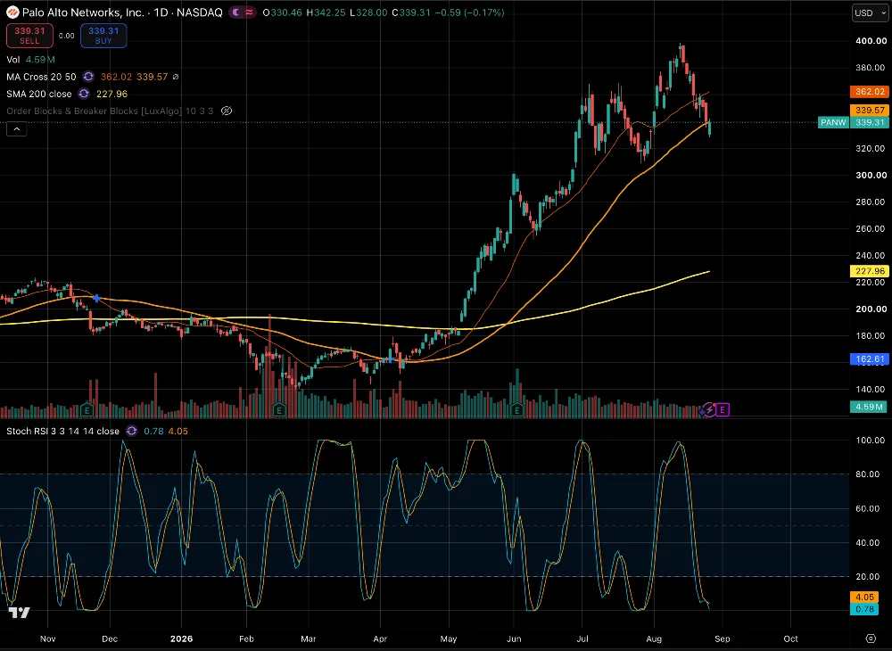This screenshot has width=892, height=651.
Task: Click the Sep label on time axis
Action: coord(723,639)
